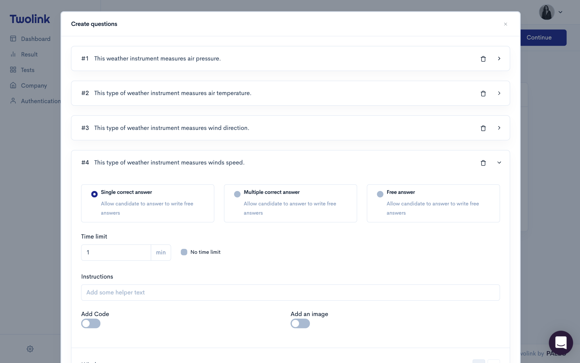Click the Dashboard layout icon
This screenshot has width=580, height=363.
pyautogui.click(x=13, y=39)
